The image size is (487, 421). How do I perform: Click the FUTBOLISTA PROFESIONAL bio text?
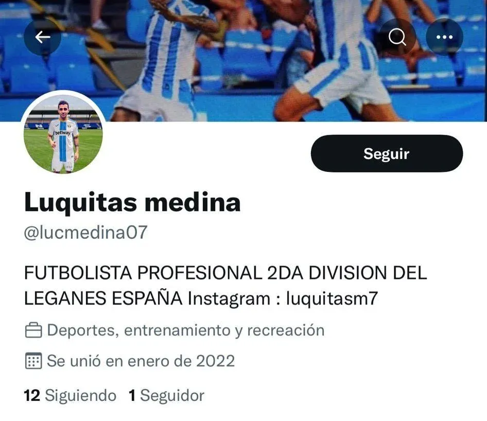point(143,273)
